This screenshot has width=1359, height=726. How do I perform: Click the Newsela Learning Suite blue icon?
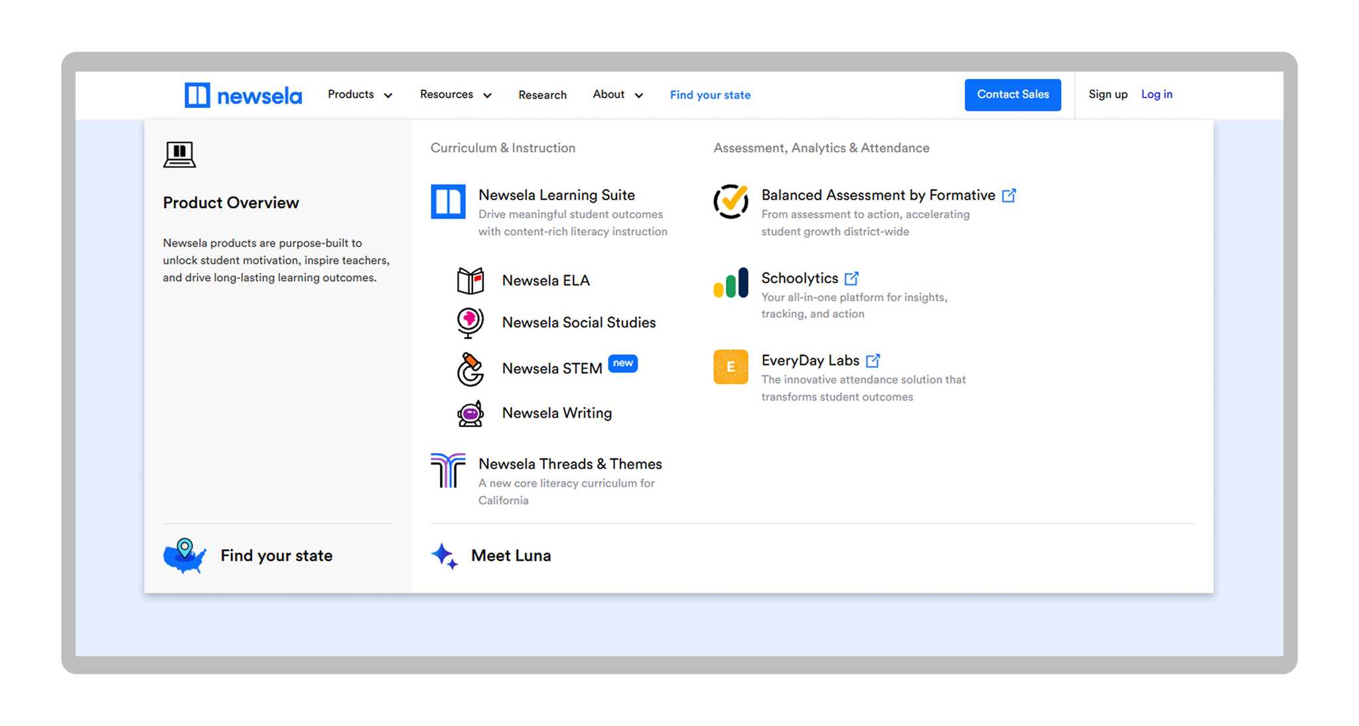448,202
